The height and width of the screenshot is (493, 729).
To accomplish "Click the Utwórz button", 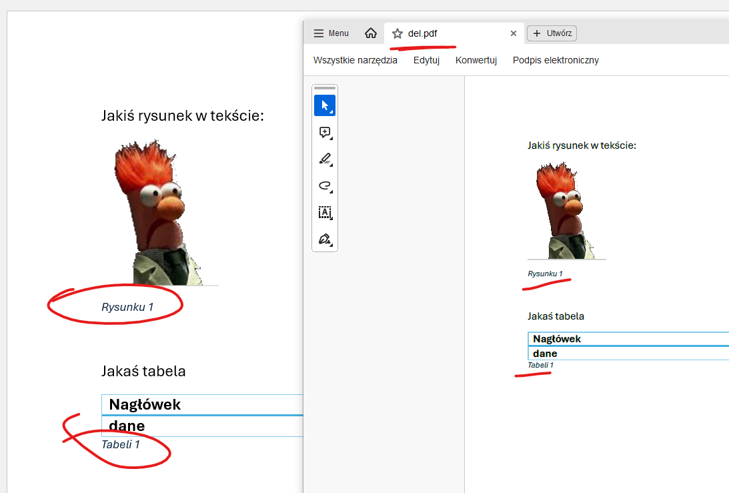I will click(552, 33).
